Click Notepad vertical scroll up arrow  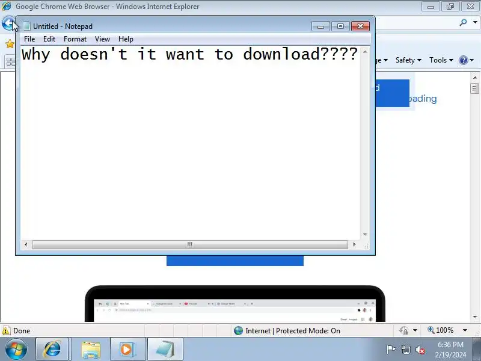pyautogui.click(x=365, y=52)
